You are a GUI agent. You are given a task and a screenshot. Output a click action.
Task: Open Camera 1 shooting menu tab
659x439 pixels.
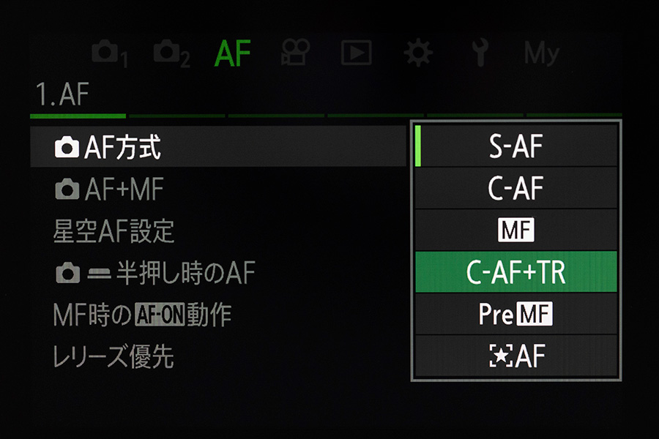(x=109, y=53)
